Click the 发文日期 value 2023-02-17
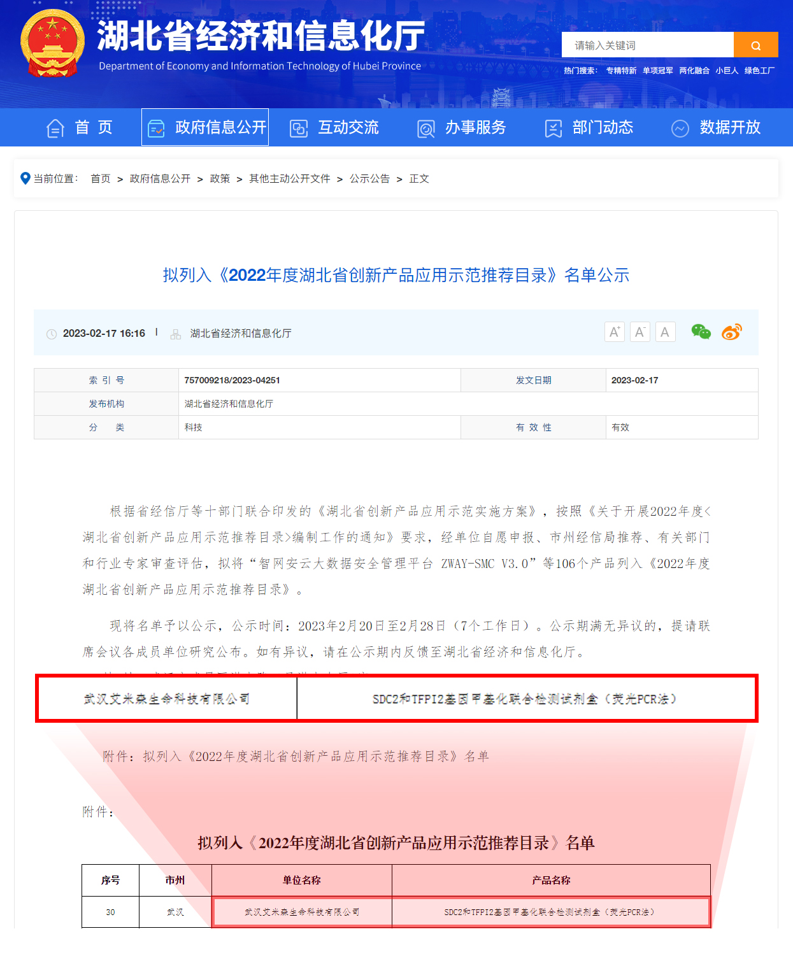Screen dimensions: 793x973 coord(634,380)
